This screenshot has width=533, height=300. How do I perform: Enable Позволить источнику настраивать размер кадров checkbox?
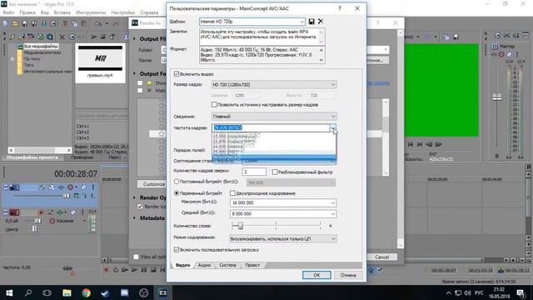click(214, 105)
